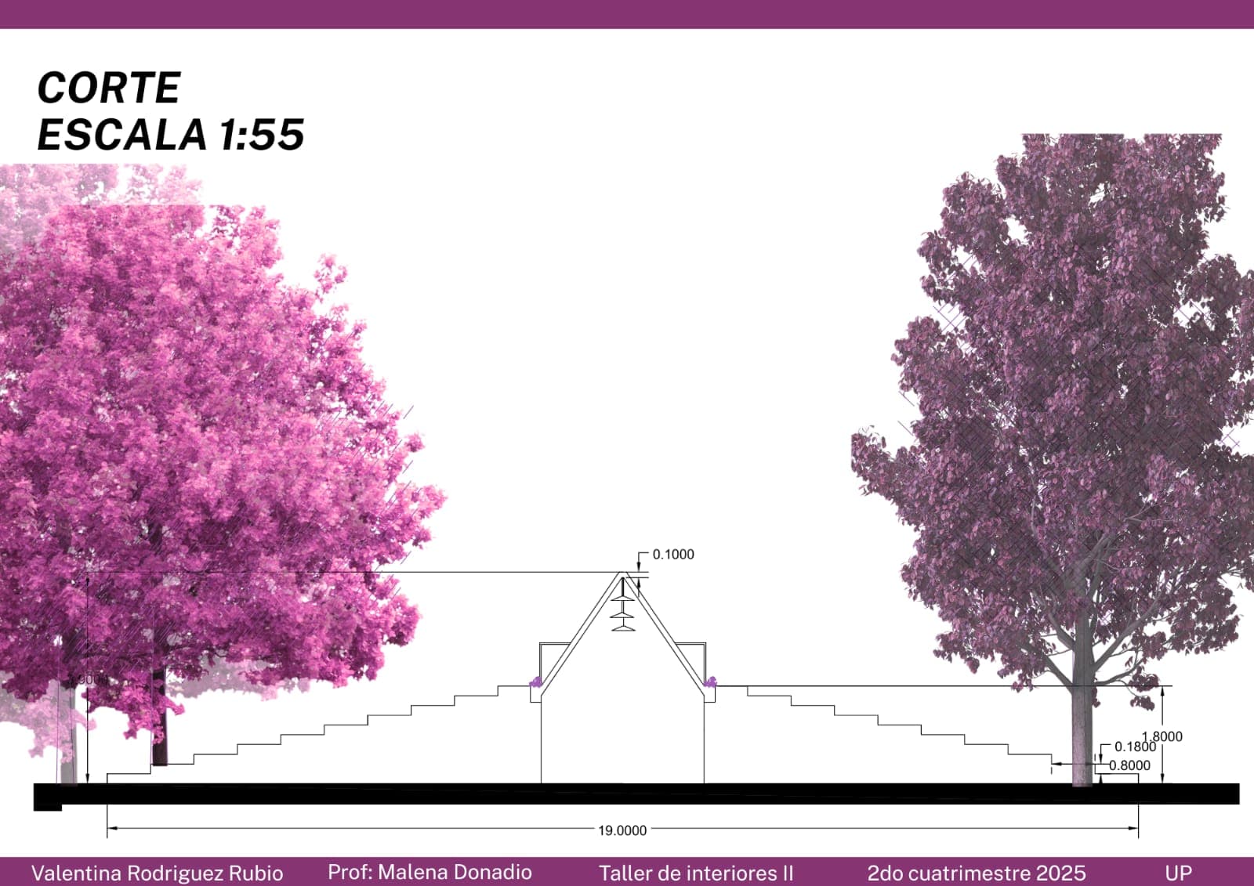Image resolution: width=1254 pixels, height=886 pixels.
Task: Click the 0.1000 dimension label
Action: click(672, 555)
